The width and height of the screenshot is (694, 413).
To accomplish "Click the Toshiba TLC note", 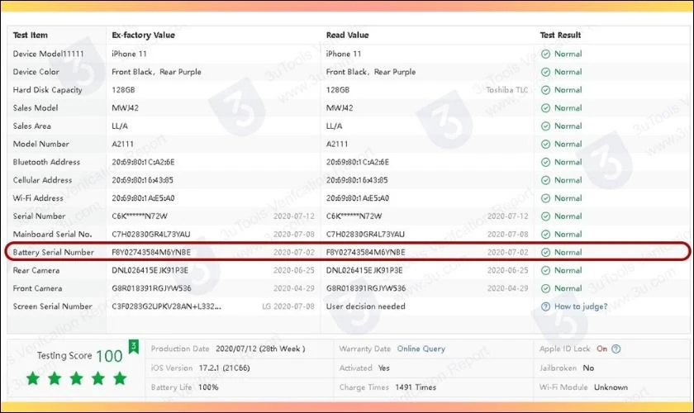I will 506,90.
